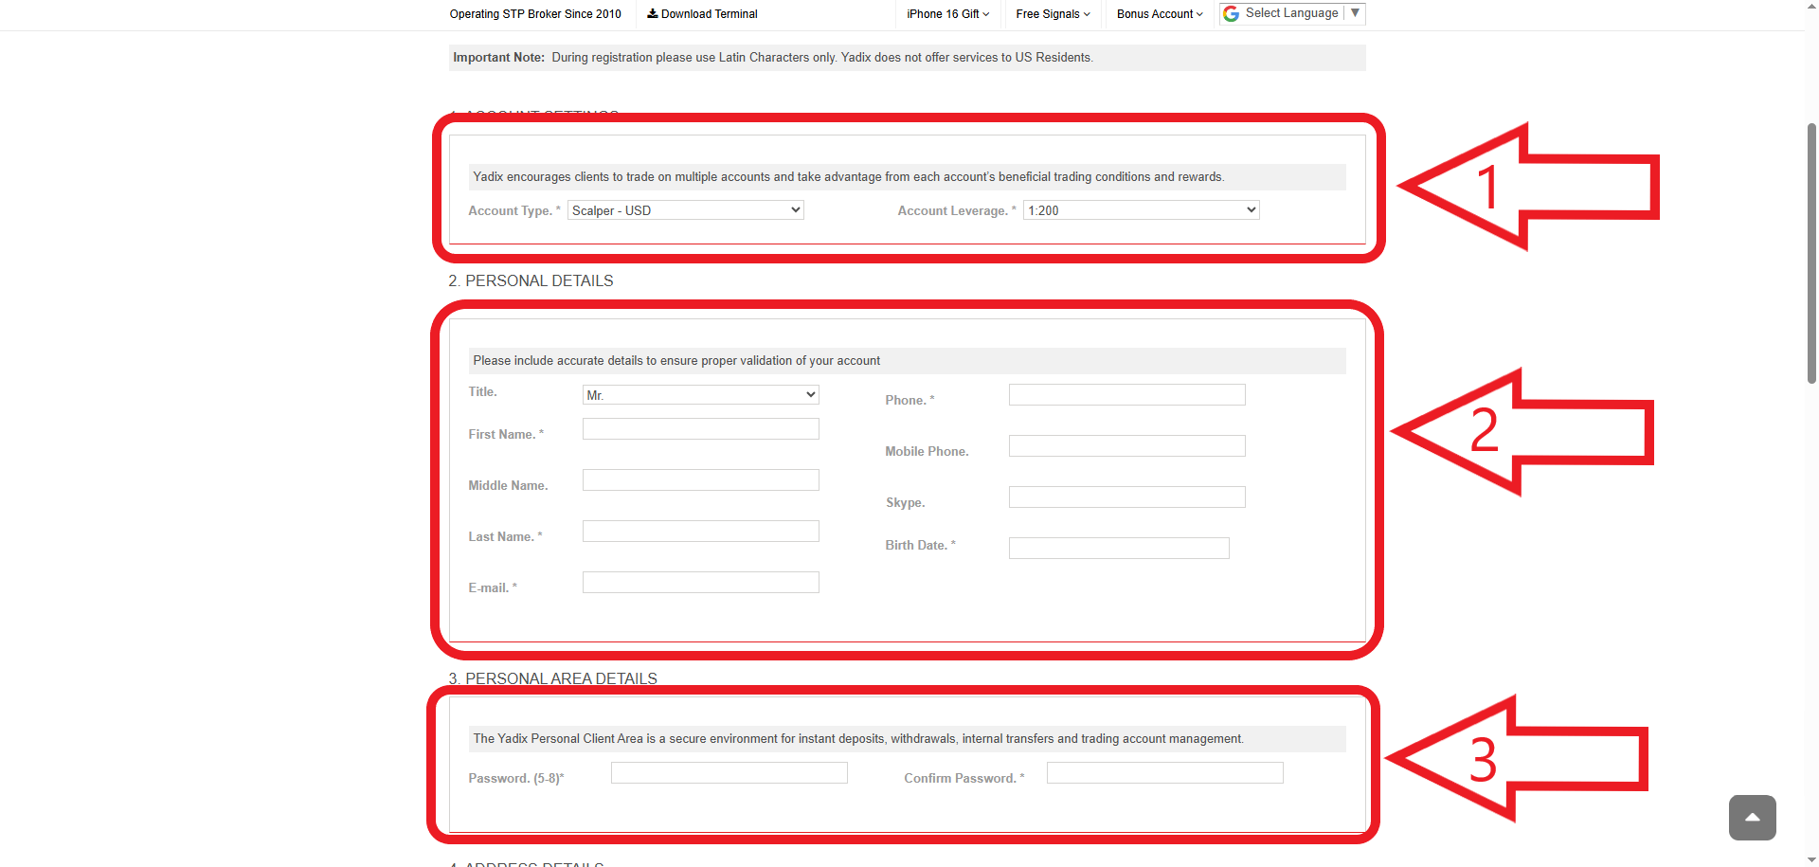The height and width of the screenshot is (867, 1819).
Task: Click the Confirm Password input field
Action: [x=1164, y=773]
